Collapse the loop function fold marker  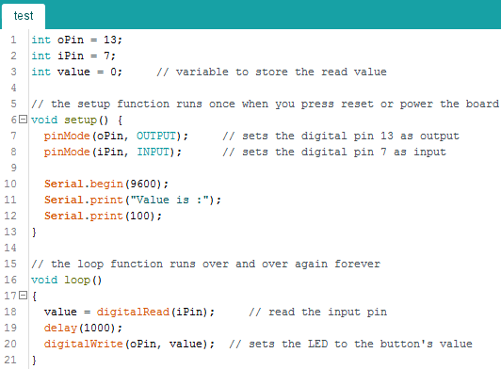pos(23,296)
